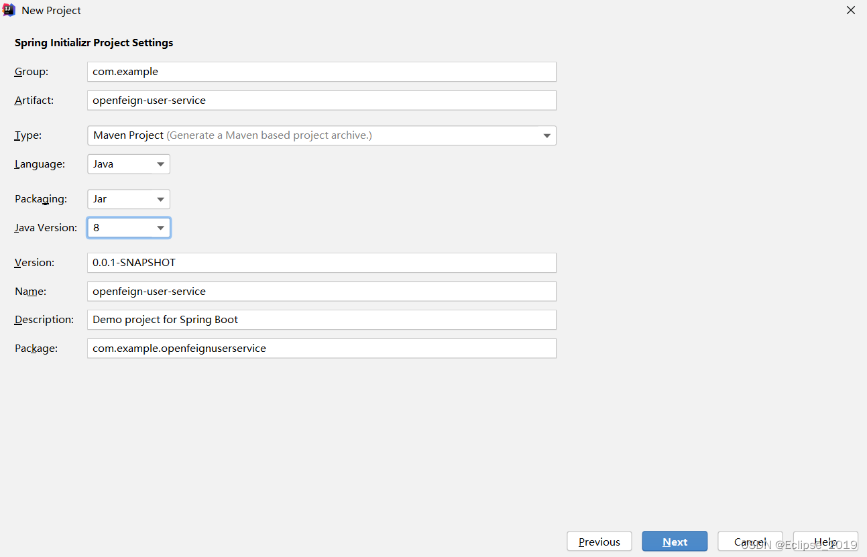Open Help for project settings
This screenshot has width=867, height=557.
[825, 542]
